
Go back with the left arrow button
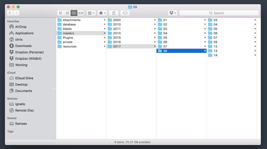point(10,13)
